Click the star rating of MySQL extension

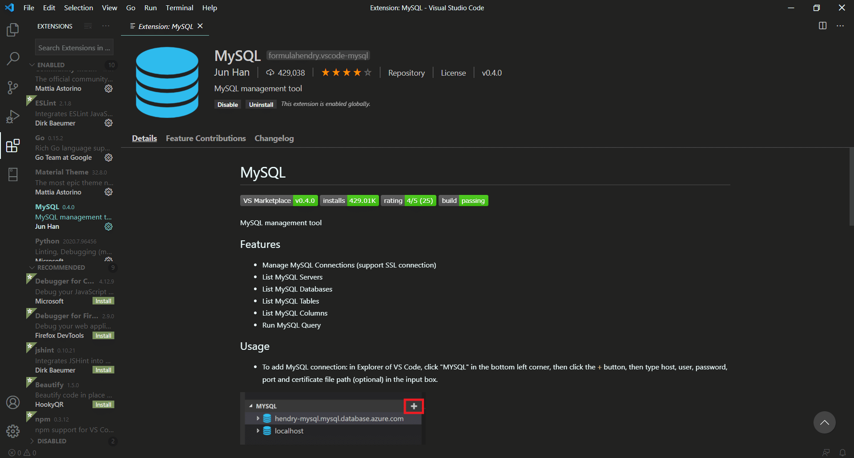click(x=346, y=73)
